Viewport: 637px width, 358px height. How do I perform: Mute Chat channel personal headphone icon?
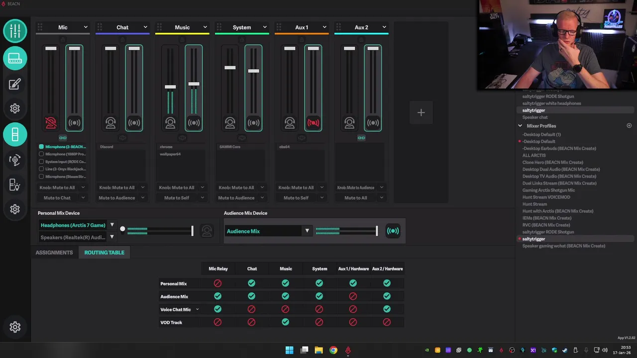[x=110, y=123]
